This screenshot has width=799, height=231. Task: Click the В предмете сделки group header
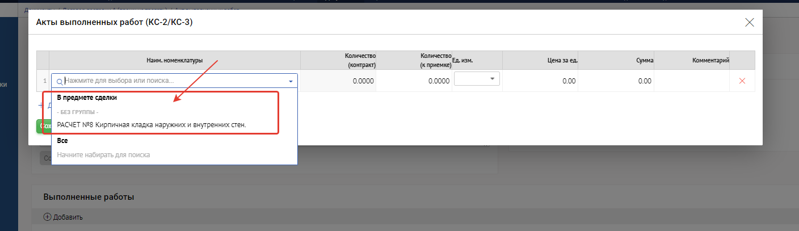point(87,98)
